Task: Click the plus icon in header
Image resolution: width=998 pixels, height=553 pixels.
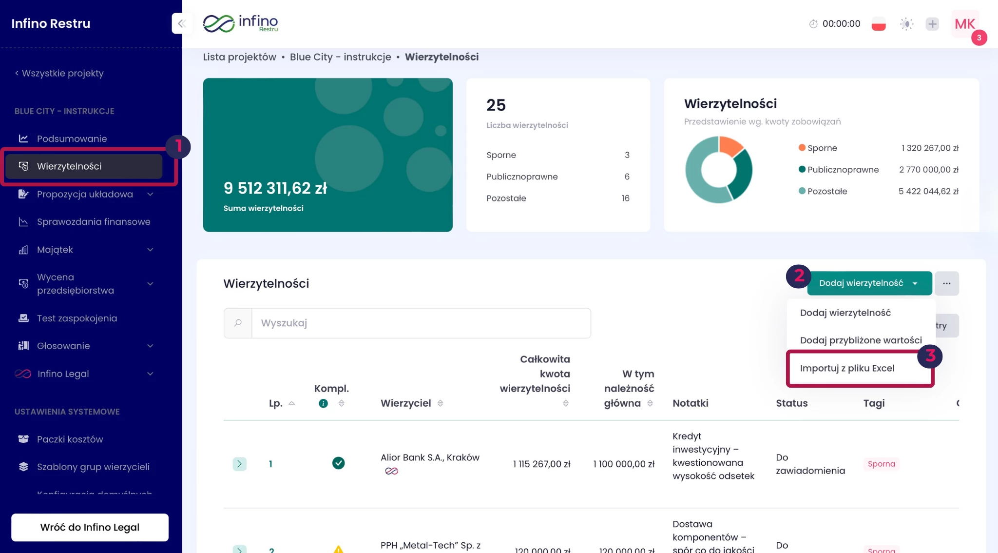Action: (x=932, y=24)
